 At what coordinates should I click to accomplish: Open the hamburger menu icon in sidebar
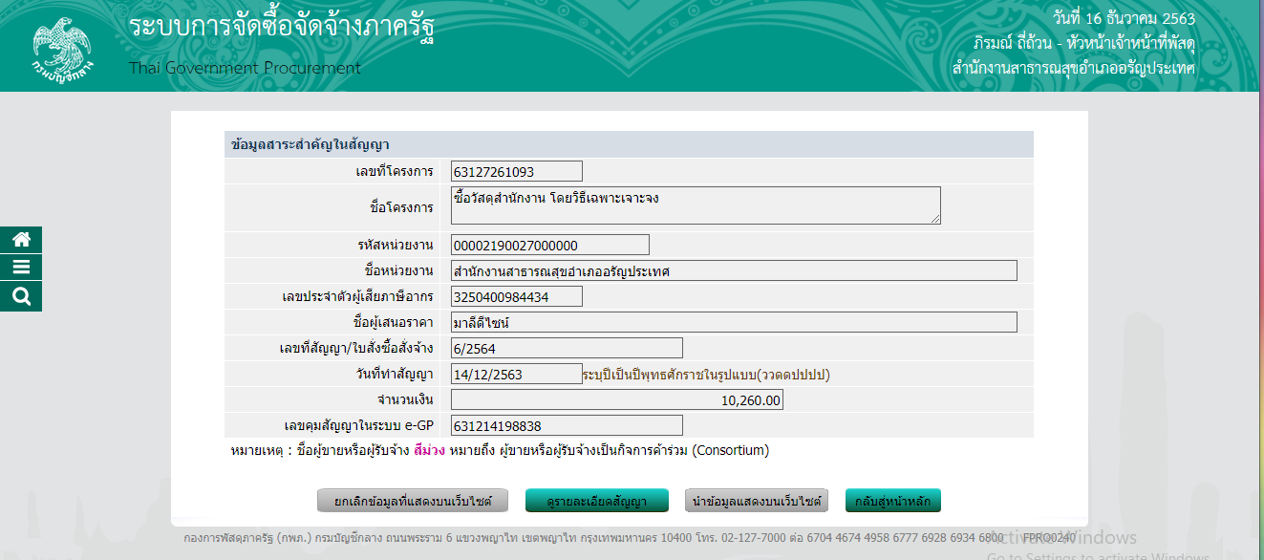(21, 268)
